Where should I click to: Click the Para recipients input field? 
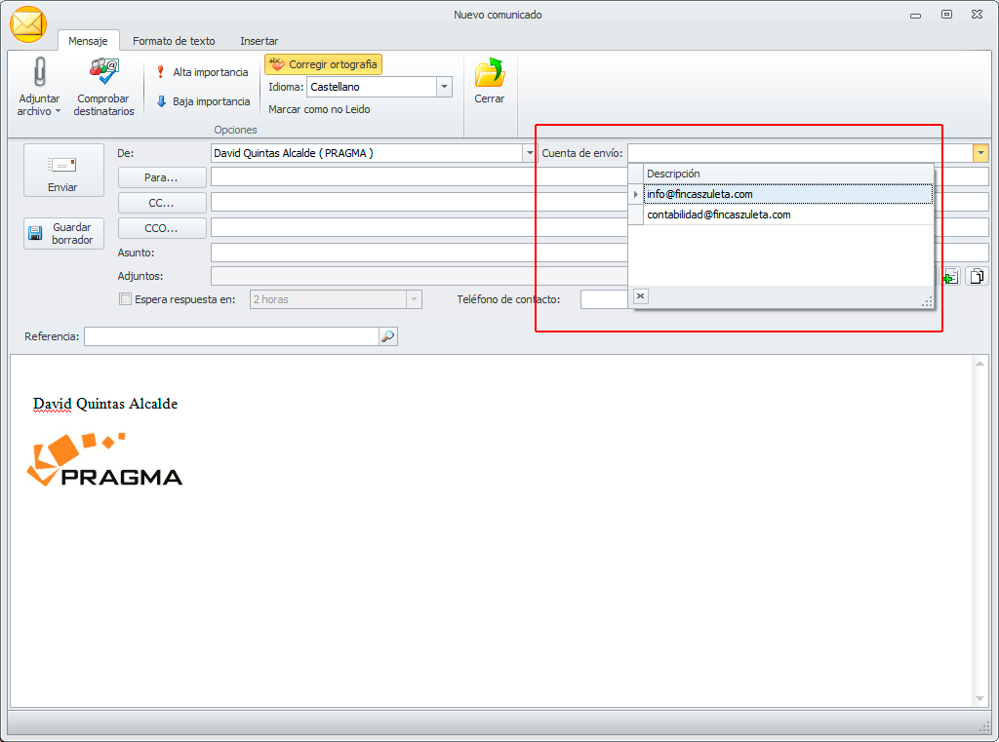tap(419, 176)
